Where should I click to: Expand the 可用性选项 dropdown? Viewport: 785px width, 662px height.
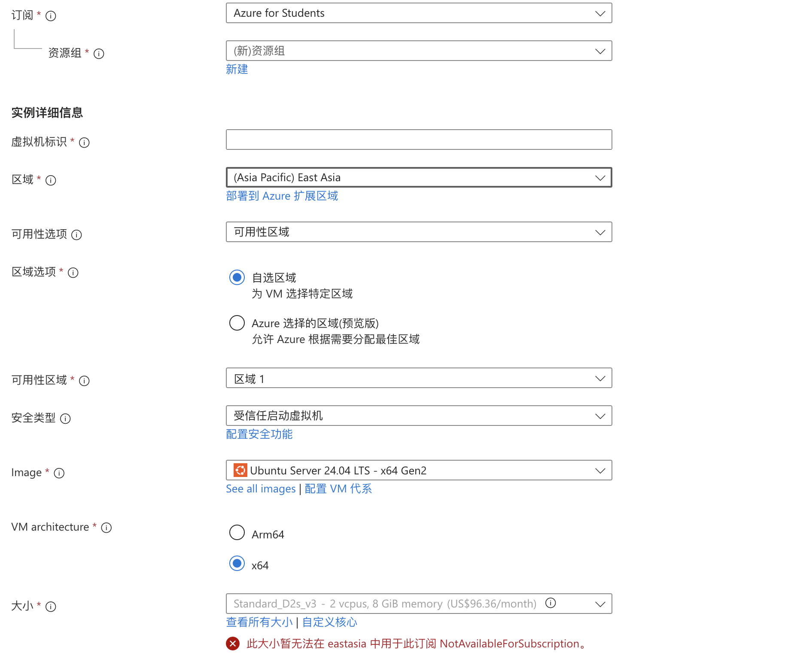coord(419,232)
